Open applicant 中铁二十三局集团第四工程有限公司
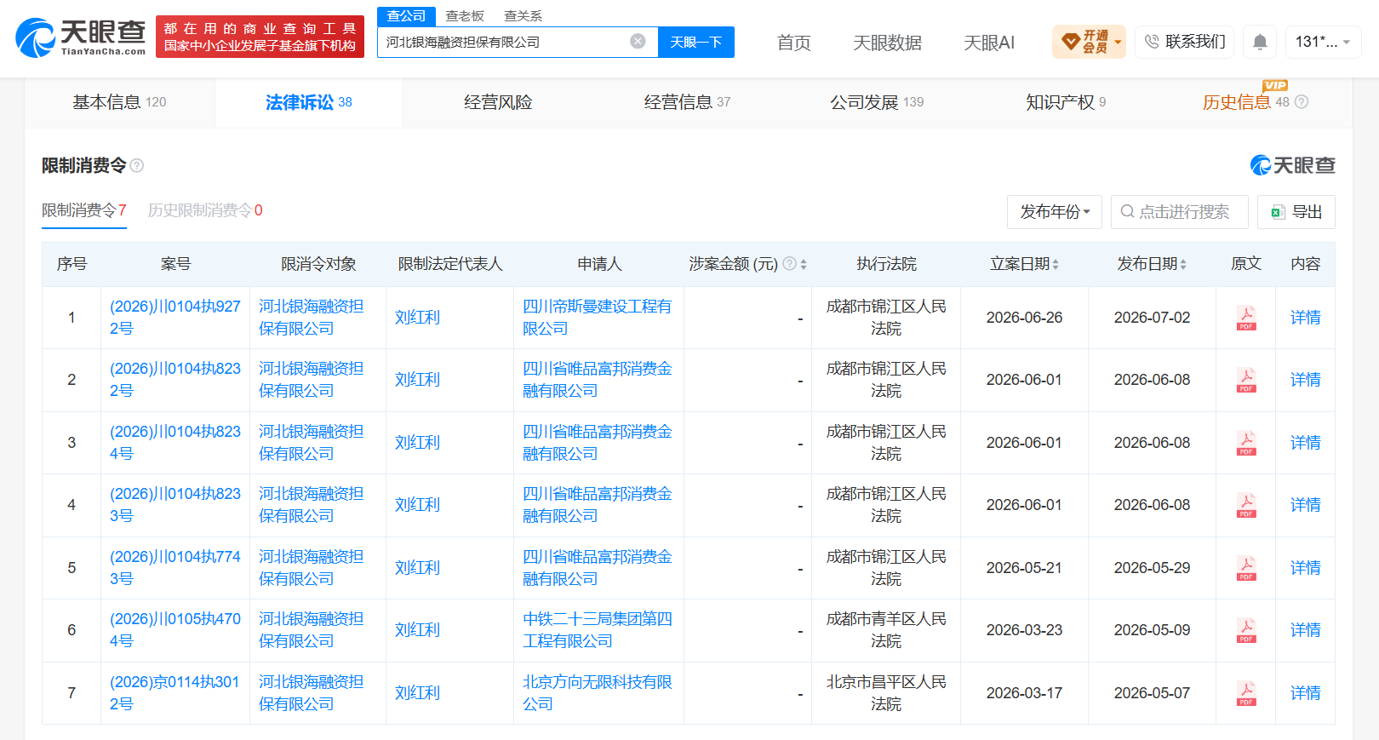This screenshot has height=740, width=1379. [597, 630]
